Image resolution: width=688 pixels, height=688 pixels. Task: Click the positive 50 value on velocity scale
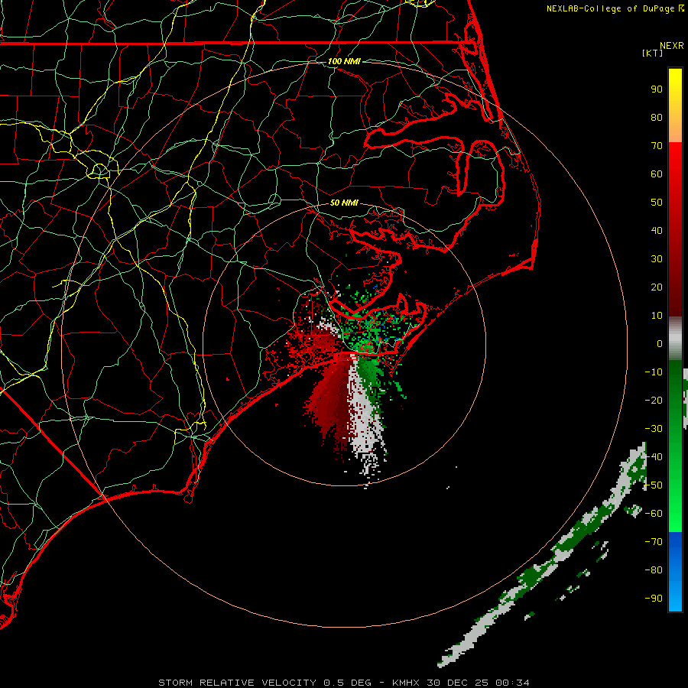point(657,203)
